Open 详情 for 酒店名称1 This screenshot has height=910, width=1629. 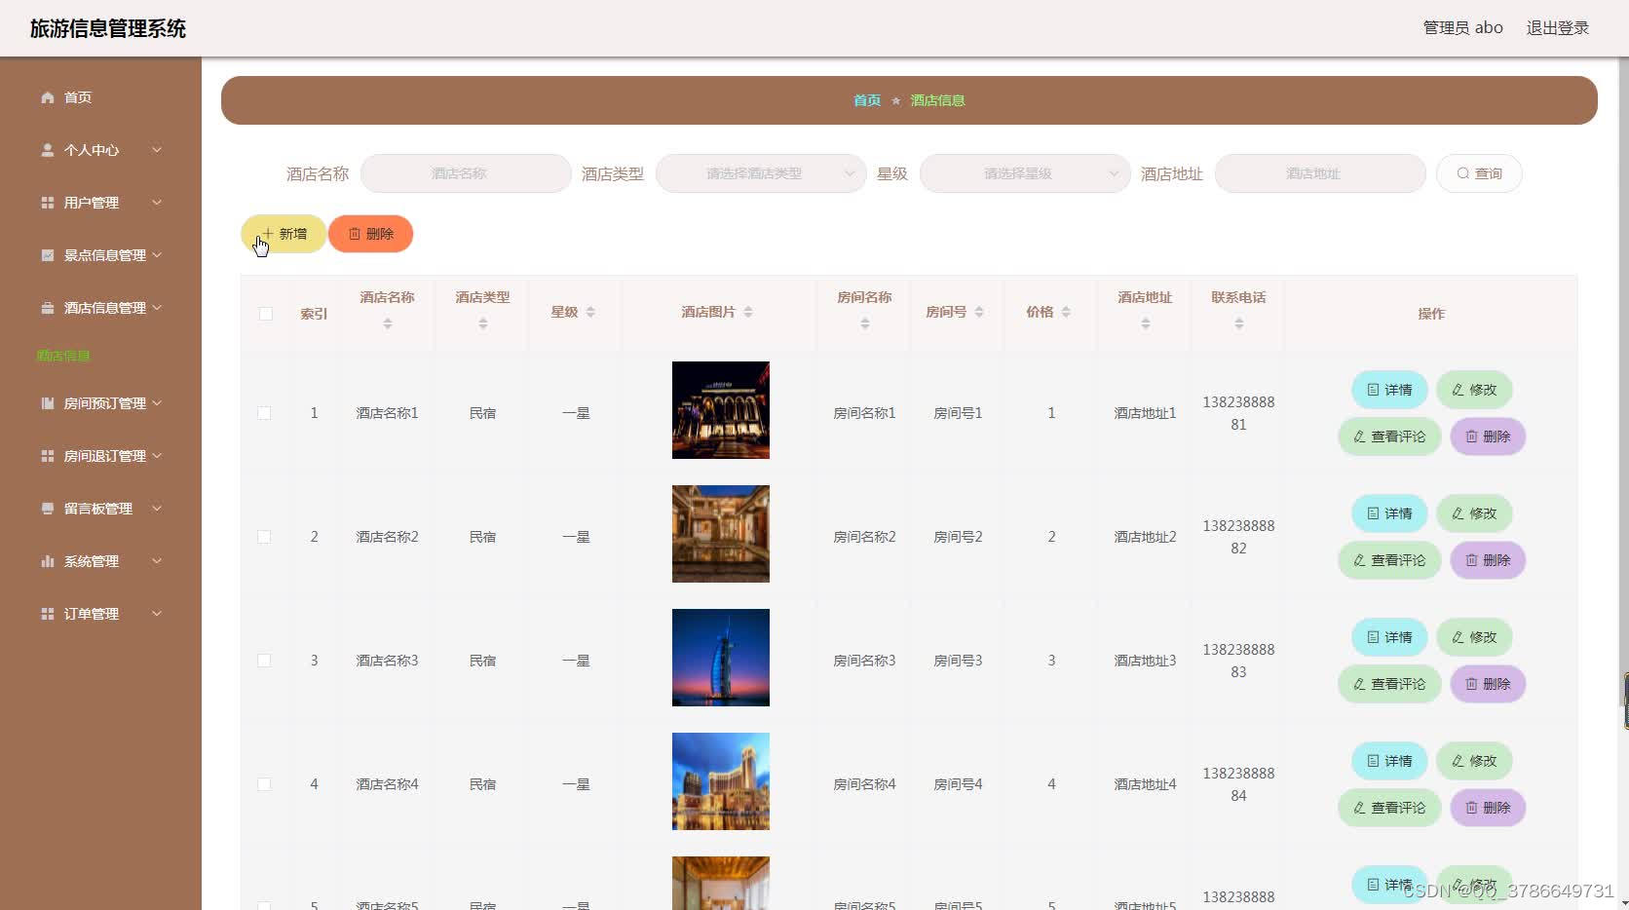point(1389,390)
